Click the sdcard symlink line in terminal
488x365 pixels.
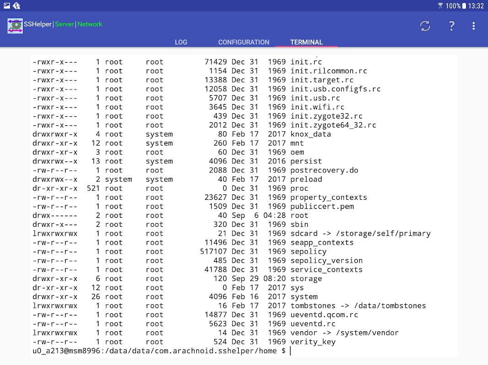pyautogui.click(x=231, y=234)
